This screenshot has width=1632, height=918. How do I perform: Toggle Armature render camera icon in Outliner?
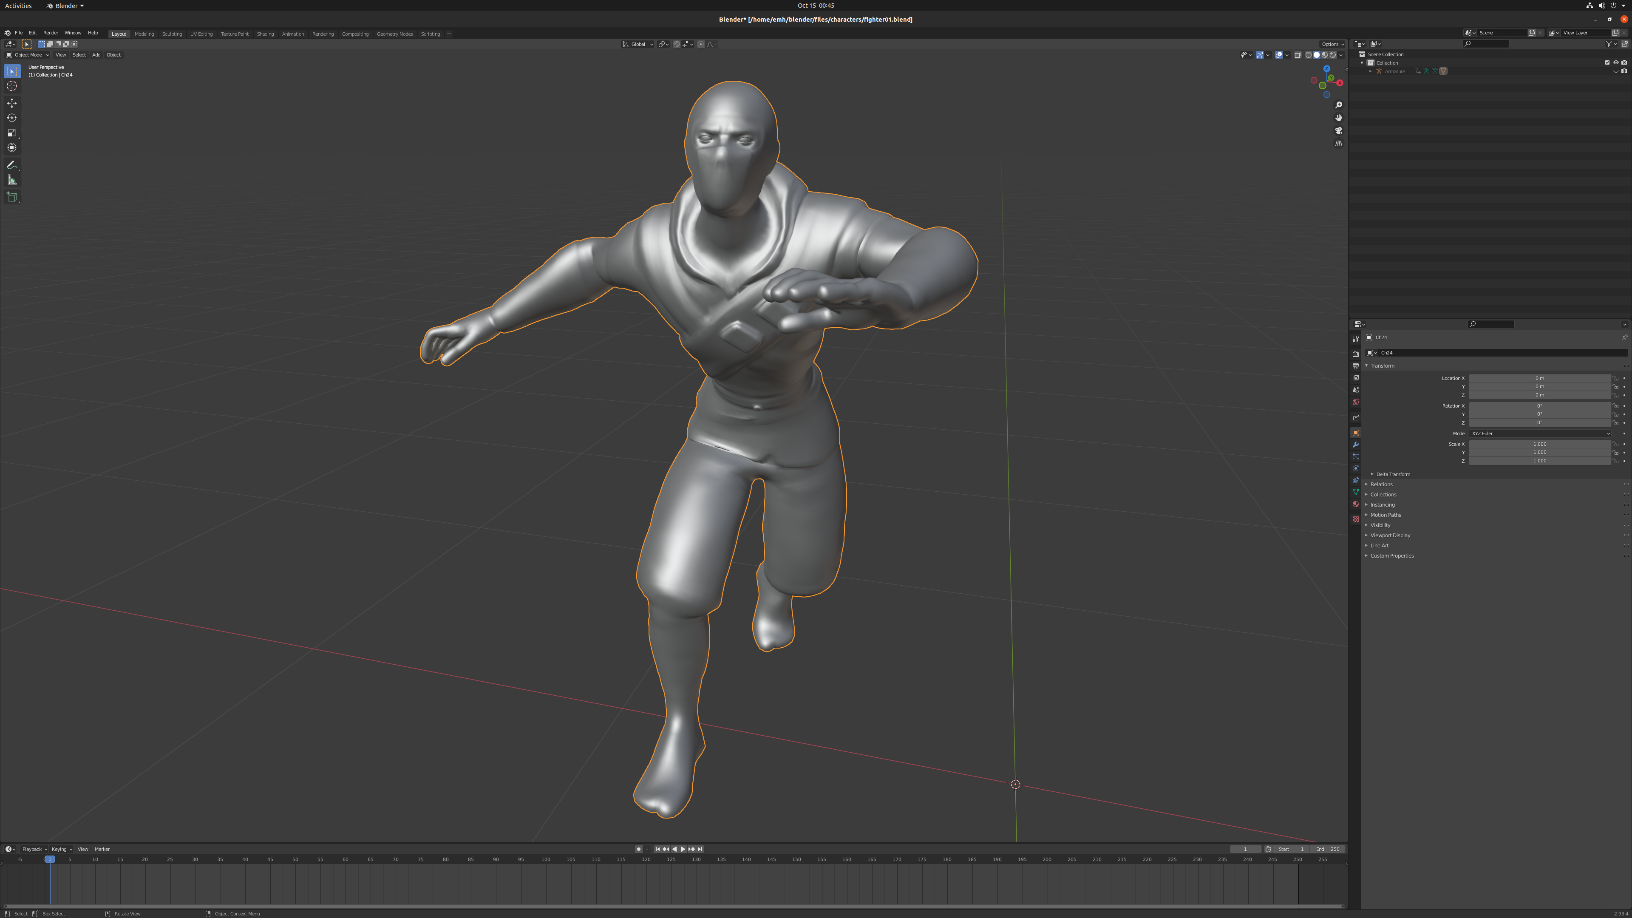click(1624, 71)
